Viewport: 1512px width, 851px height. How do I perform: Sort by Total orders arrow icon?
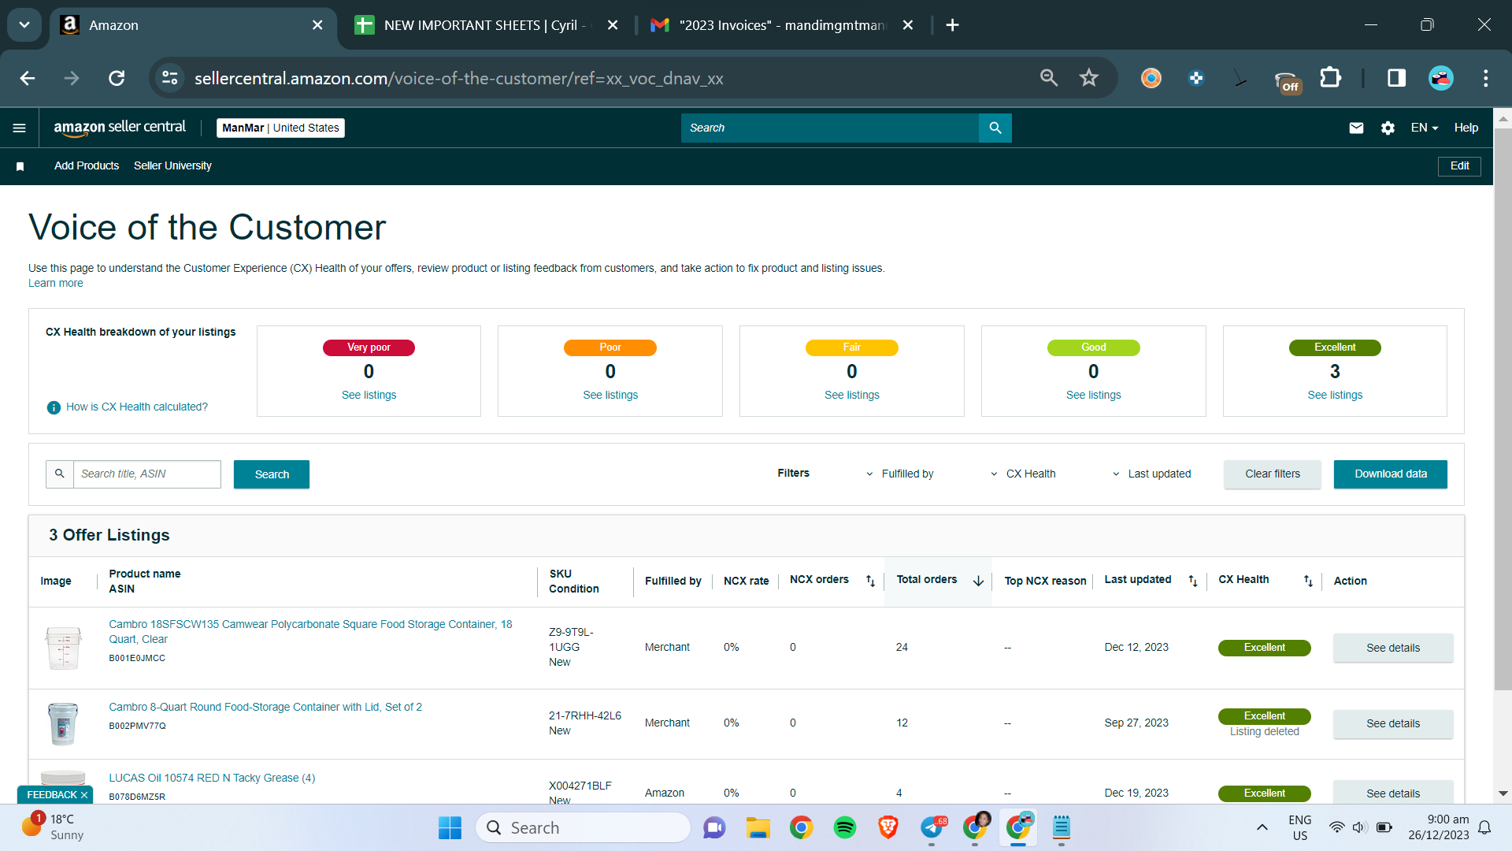pyautogui.click(x=978, y=581)
